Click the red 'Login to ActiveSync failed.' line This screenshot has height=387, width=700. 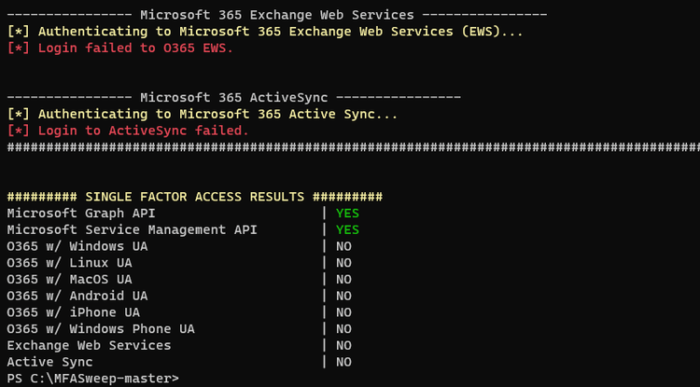pos(128,131)
